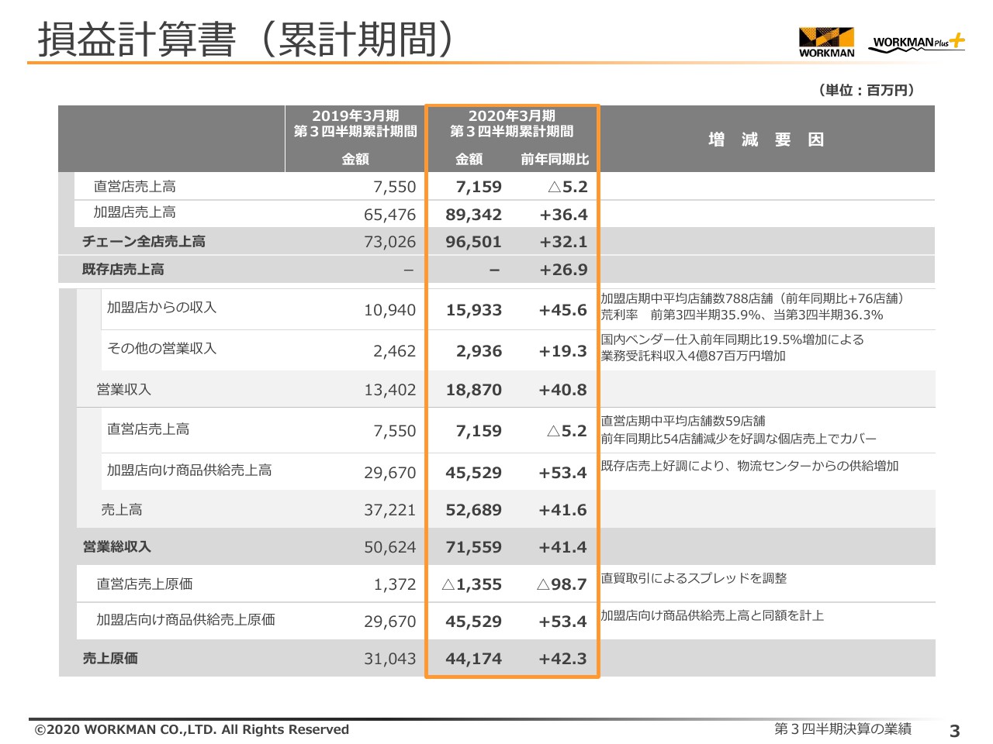Click the value 52,689
Image resolution: width=993 pixels, height=744 pixels.
pyautogui.click(x=473, y=510)
